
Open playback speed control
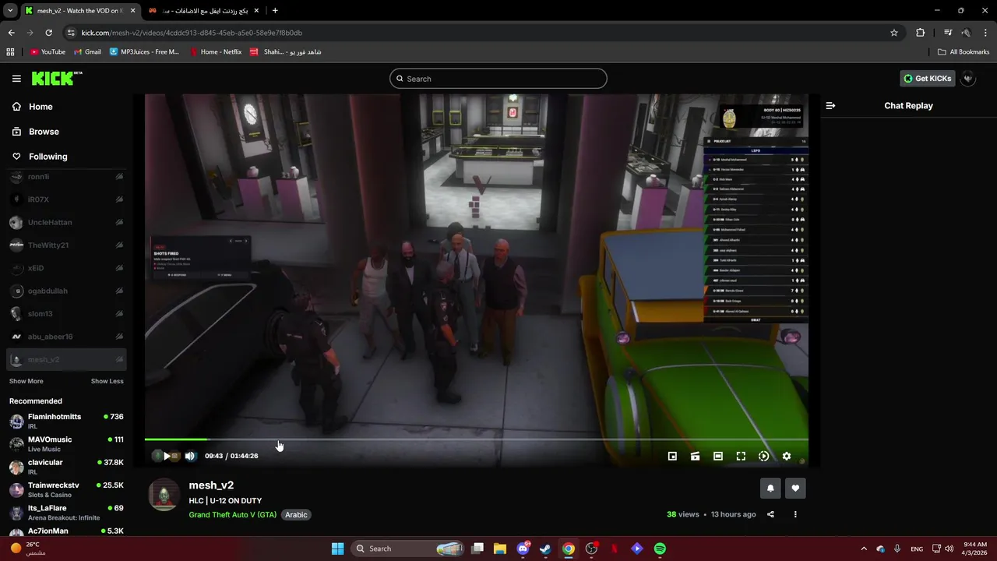763,456
